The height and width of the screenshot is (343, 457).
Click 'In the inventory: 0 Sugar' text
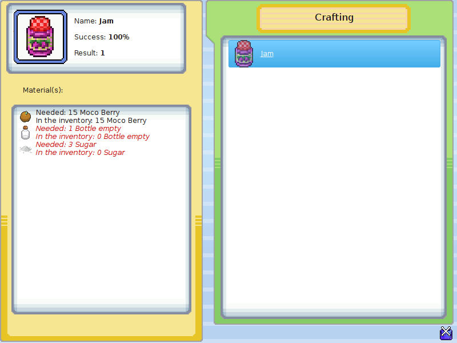pyautogui.click(x=80, y=153)
